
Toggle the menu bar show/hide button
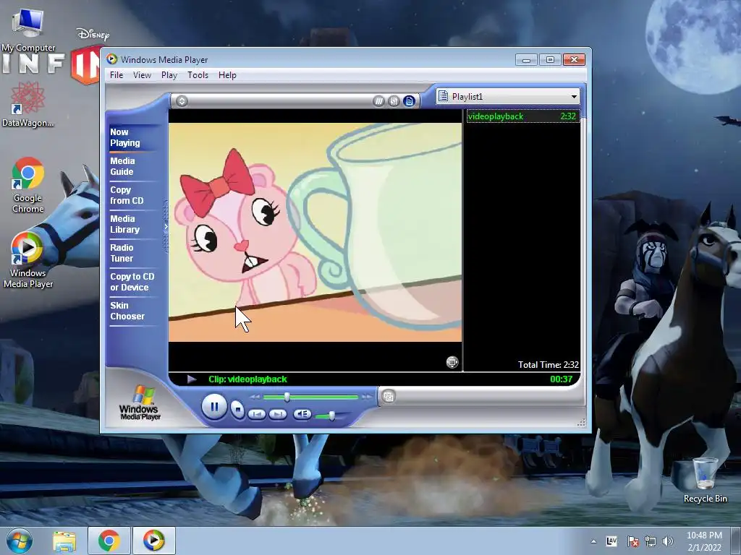coord(182,100)
